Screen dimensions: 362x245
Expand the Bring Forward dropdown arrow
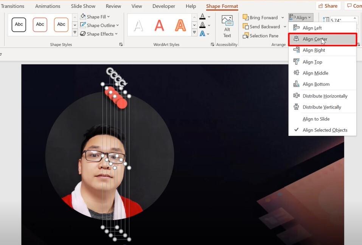[282, 17]
